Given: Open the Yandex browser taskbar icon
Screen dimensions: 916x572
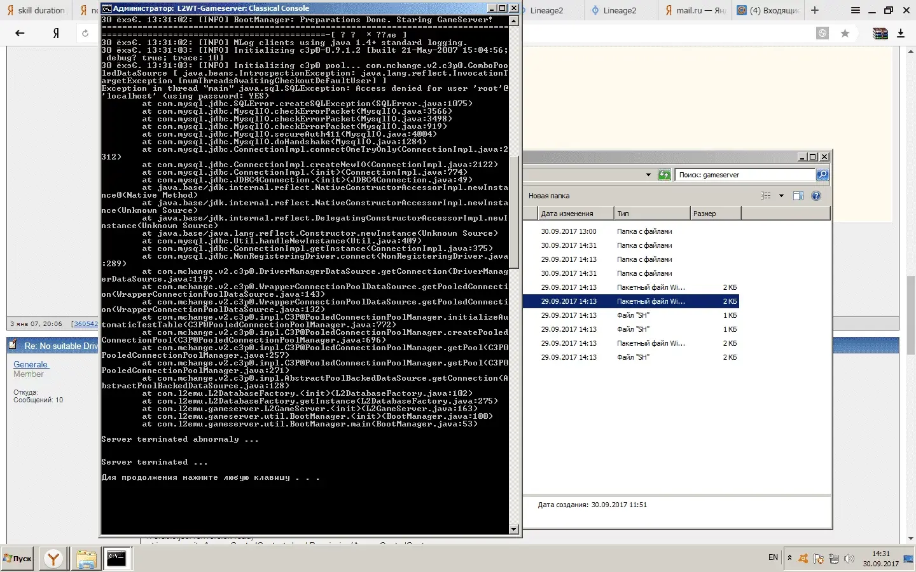Looking at the screenshot, I should (54, 559).
